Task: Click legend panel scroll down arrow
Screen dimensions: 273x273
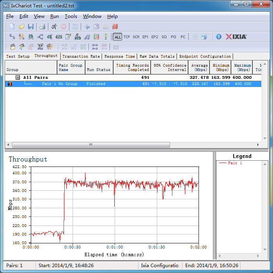Action: 265,250
